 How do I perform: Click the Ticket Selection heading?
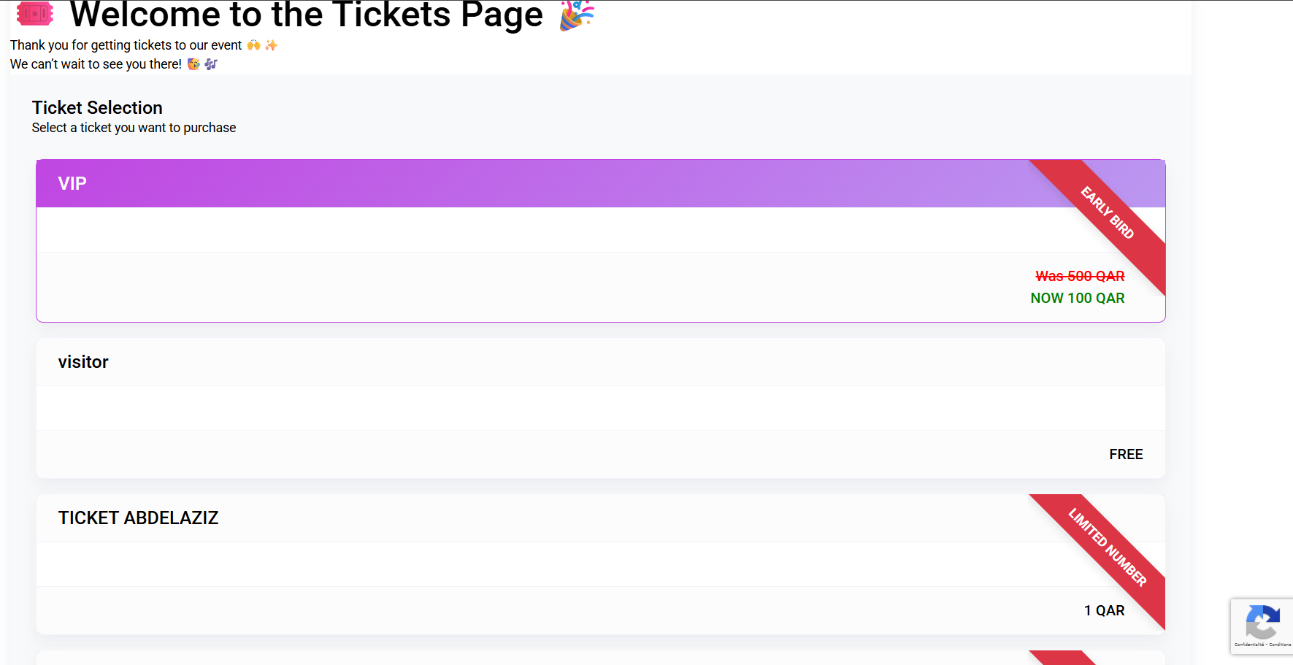click(97, 107)
